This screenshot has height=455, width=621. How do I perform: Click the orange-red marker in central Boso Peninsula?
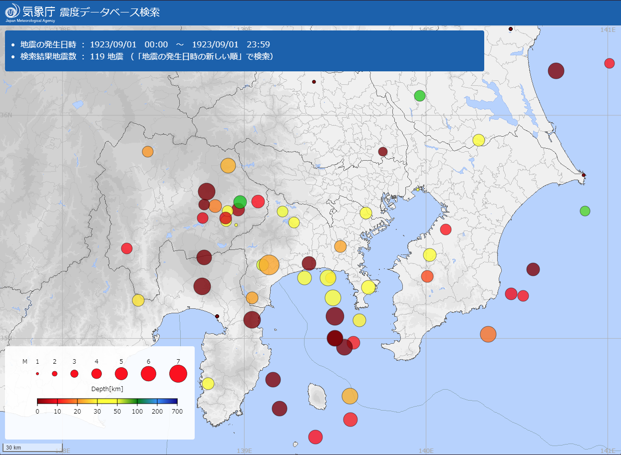[427, 276]
